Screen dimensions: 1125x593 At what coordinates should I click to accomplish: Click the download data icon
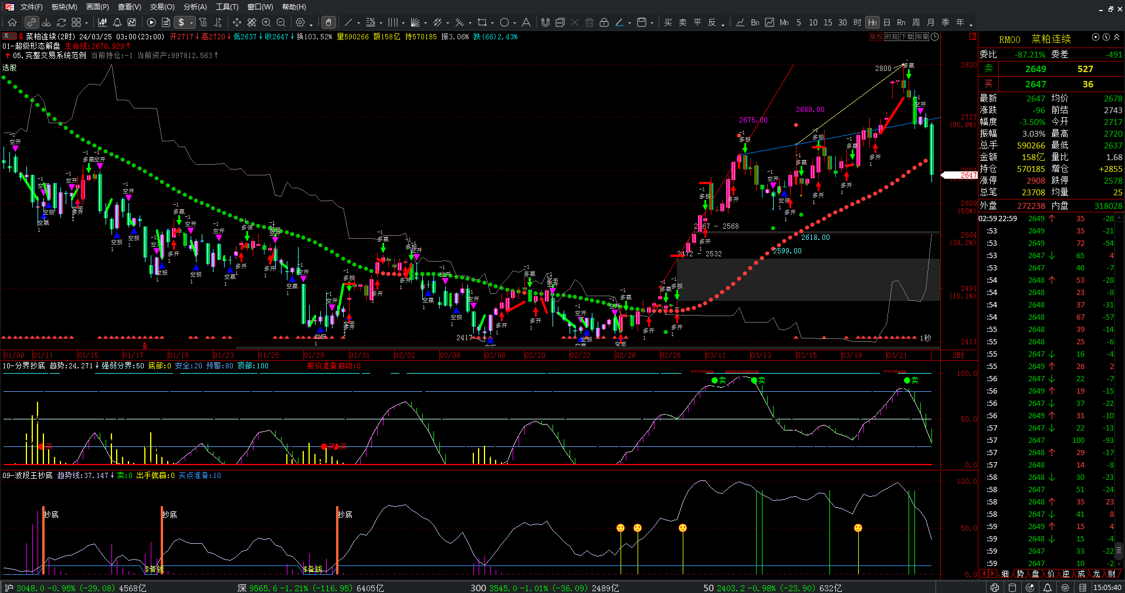tap(46, 22)
